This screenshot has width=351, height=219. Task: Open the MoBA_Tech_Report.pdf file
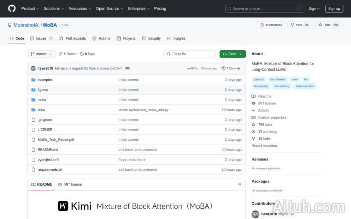56,139
